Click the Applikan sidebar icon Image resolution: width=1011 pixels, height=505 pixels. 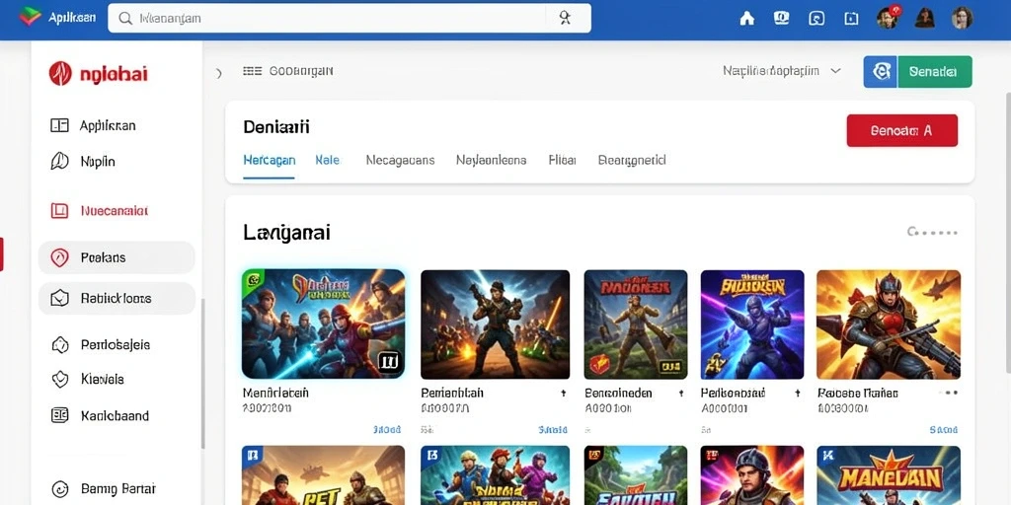pos(59,125)
